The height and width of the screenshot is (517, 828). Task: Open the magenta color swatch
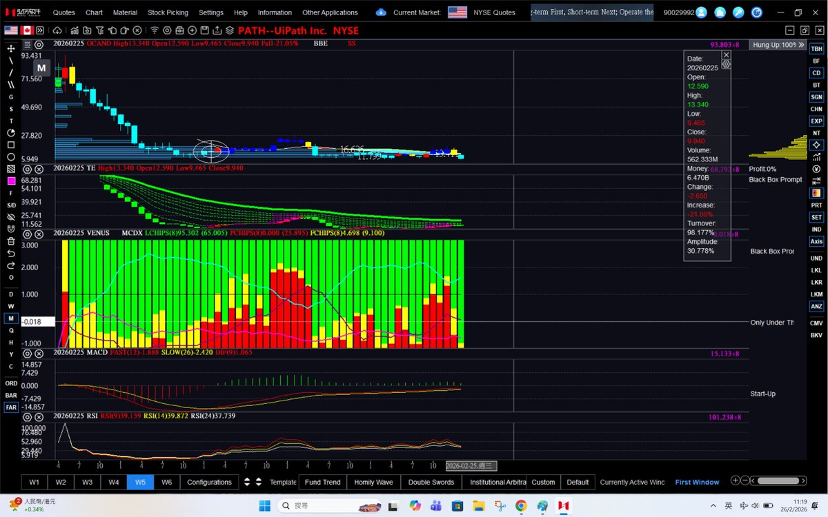11,181
